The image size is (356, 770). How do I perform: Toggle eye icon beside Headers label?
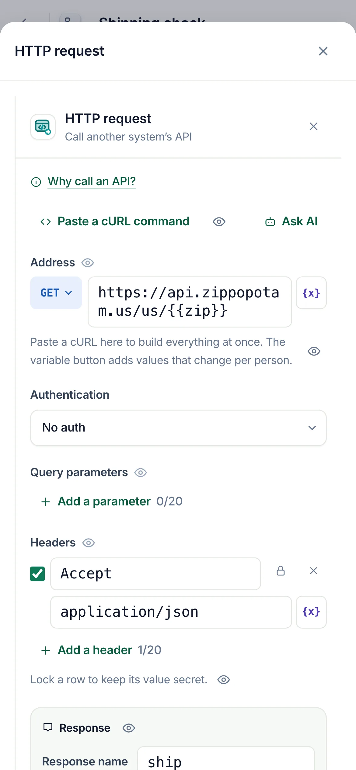[x=89, y=543]
